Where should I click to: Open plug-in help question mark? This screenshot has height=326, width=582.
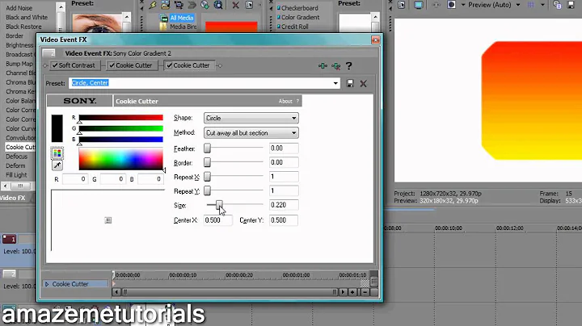coord(348,66)
